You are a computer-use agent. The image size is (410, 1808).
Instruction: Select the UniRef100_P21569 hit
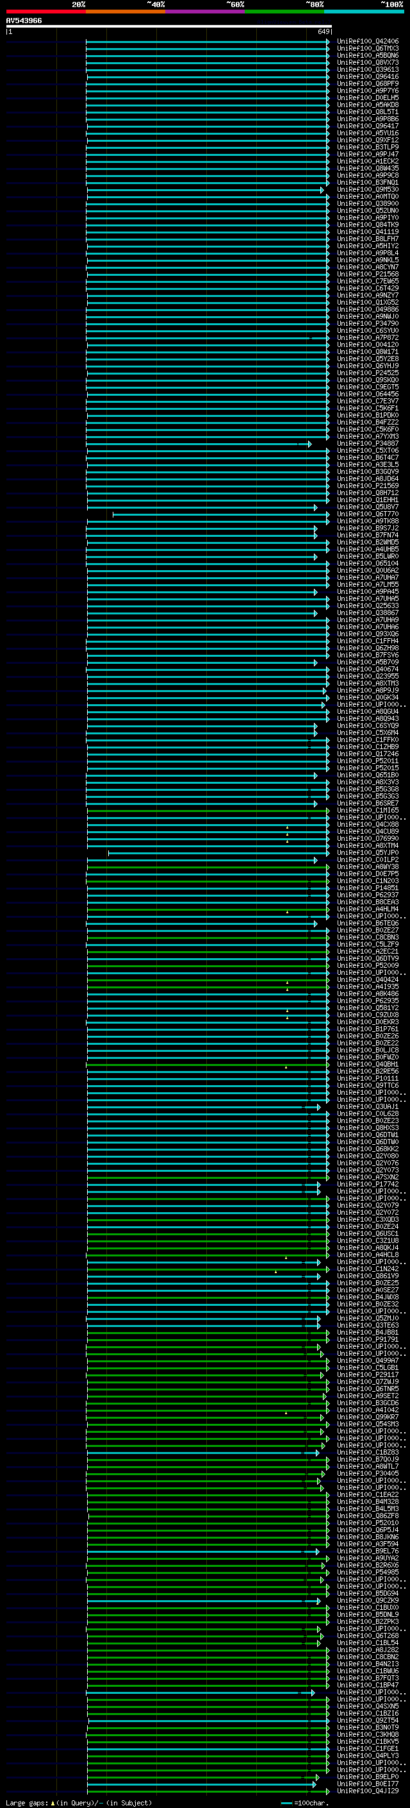tap(368, 486)
